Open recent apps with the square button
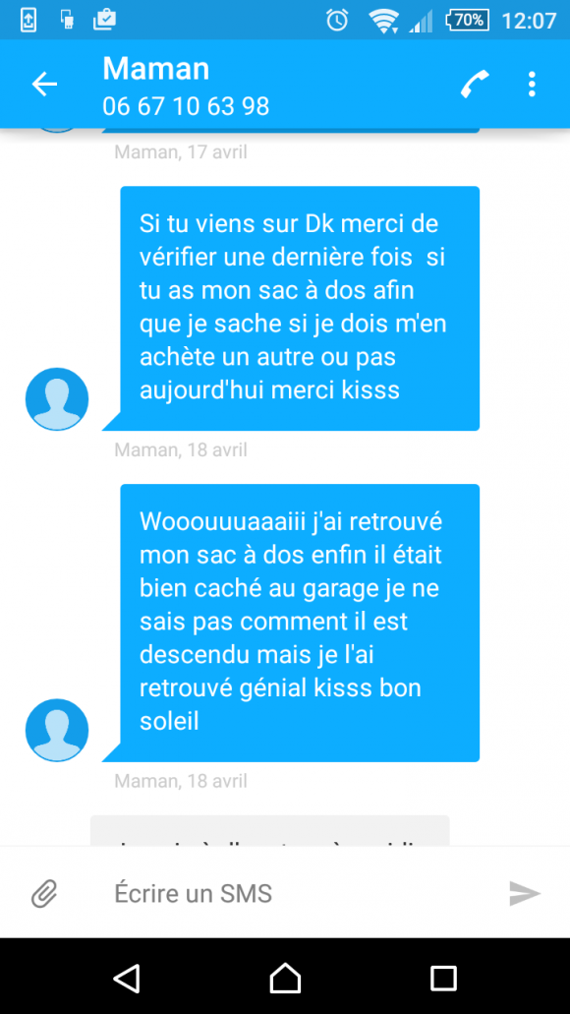Screen dimensions: 570x1014 [x=443, y=978]
